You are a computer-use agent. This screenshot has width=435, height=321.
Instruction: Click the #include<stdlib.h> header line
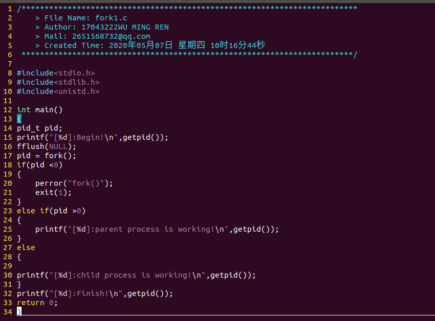(x=58, y=82)
